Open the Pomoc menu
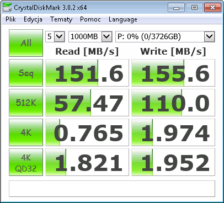This screenshot has height=203, width=224. click(x=90, y=19)
